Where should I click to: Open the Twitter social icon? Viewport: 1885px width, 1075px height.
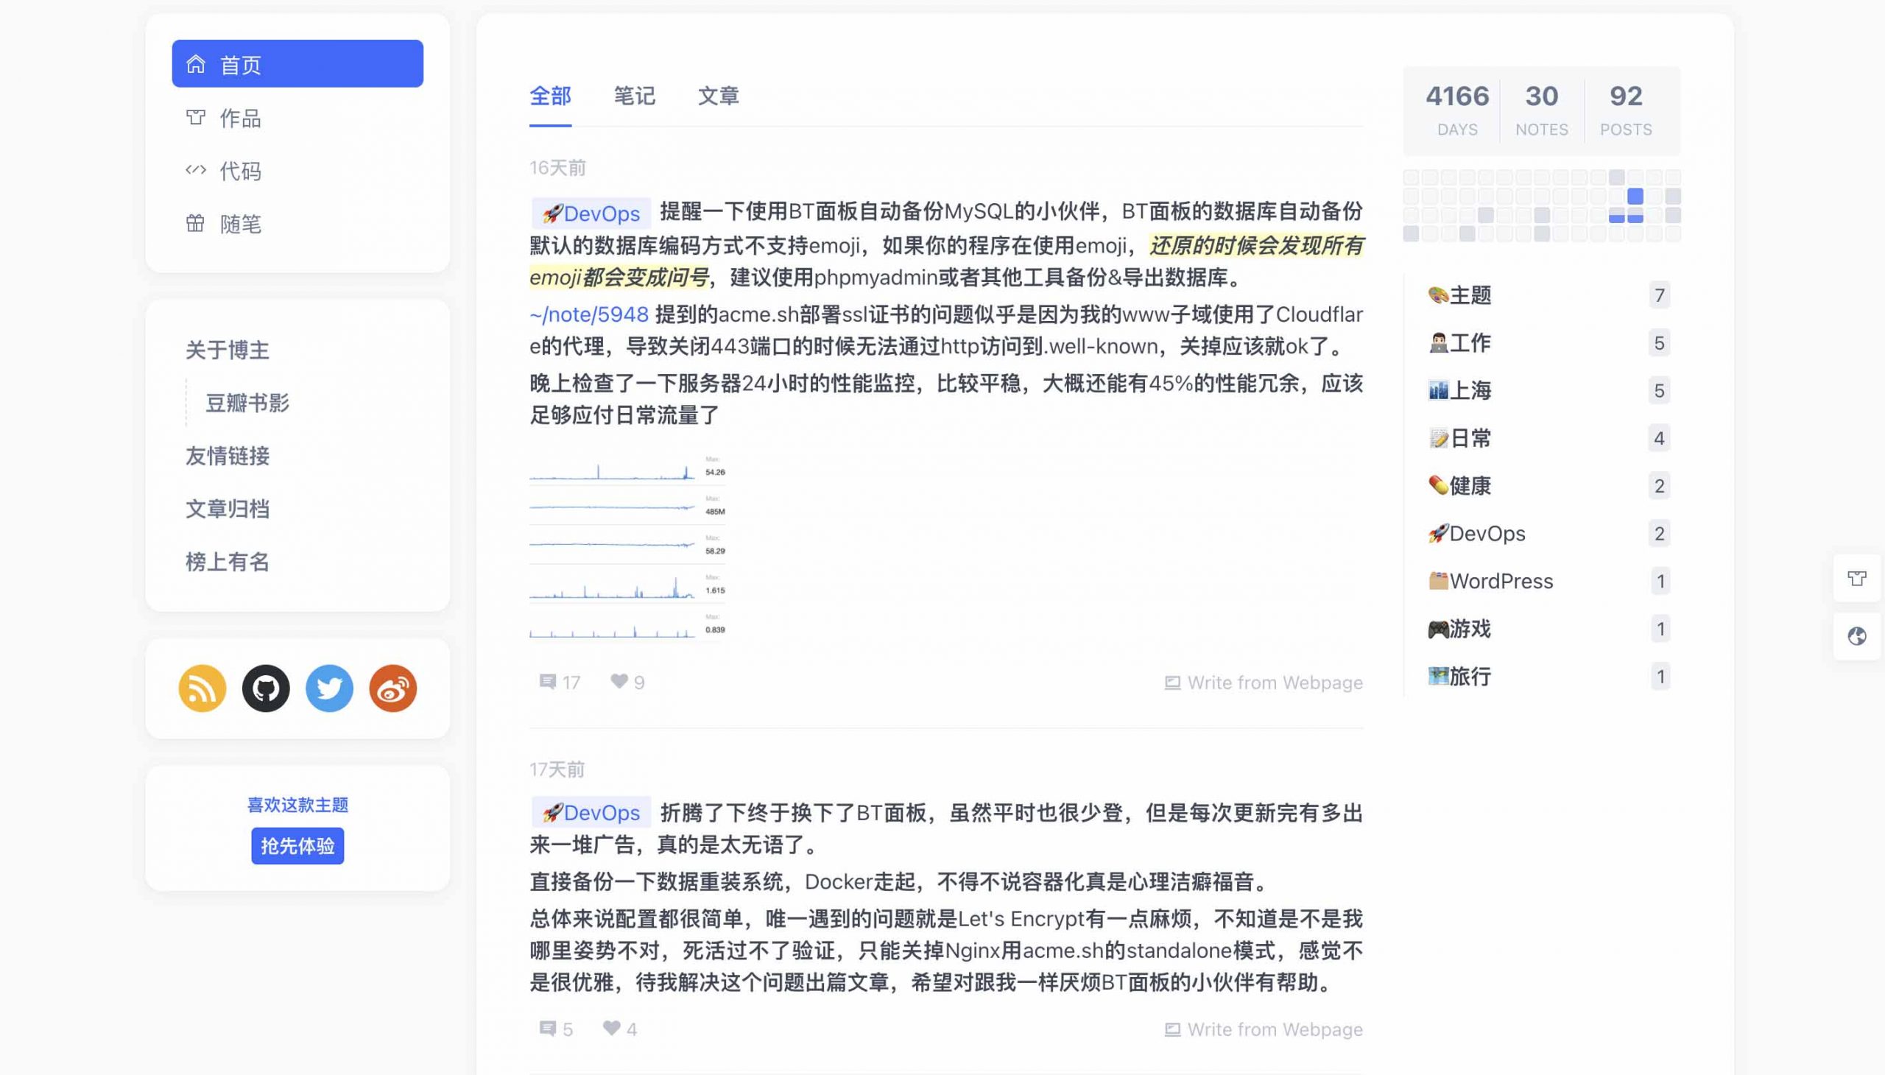329,688
